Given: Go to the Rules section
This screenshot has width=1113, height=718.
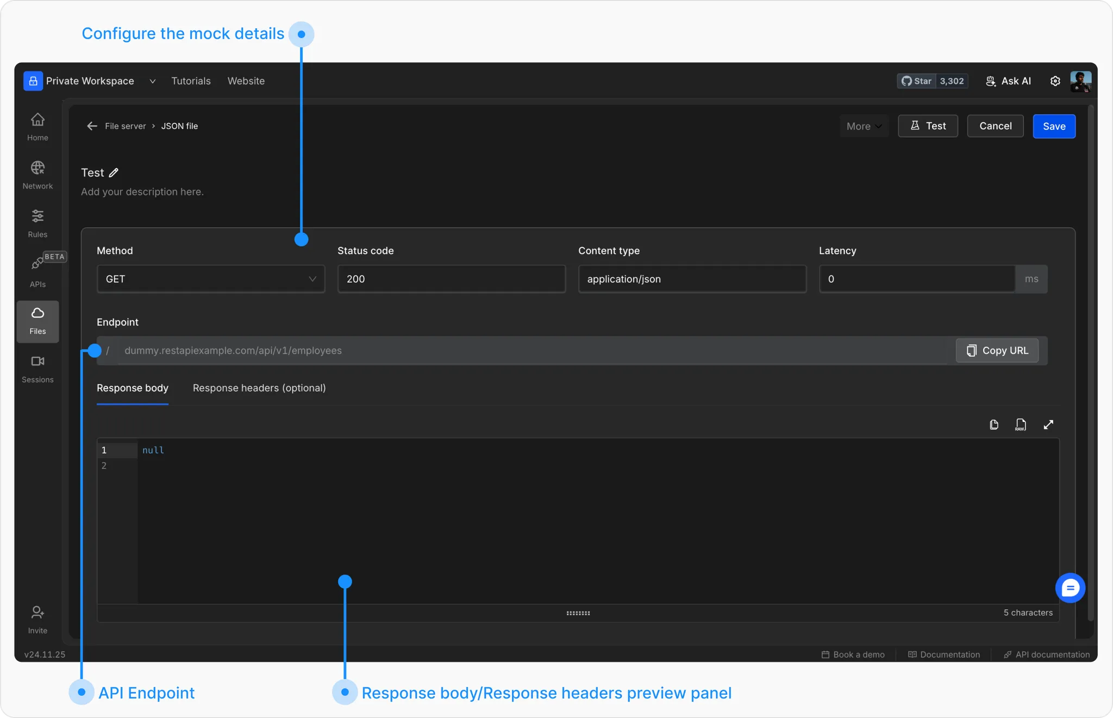Looking at the screenshot, I should point(37,223).
